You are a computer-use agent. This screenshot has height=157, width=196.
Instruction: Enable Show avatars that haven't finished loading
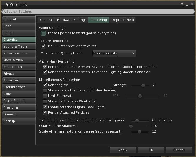coord(45,90)
